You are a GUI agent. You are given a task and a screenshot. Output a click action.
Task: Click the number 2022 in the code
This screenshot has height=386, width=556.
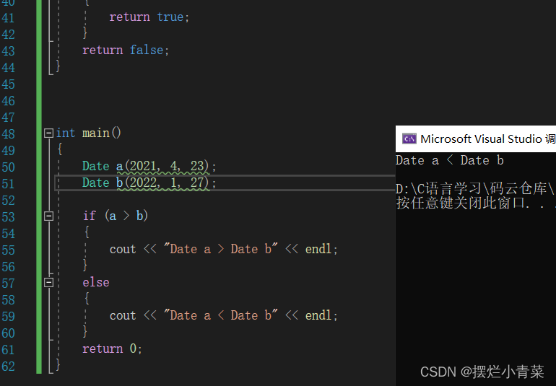[x=142, y=183]
